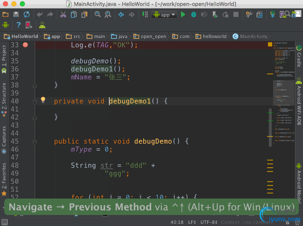Screen dimensions: 303x226
Task: Open the Captures tool window tab
Action: pos(4,140)
